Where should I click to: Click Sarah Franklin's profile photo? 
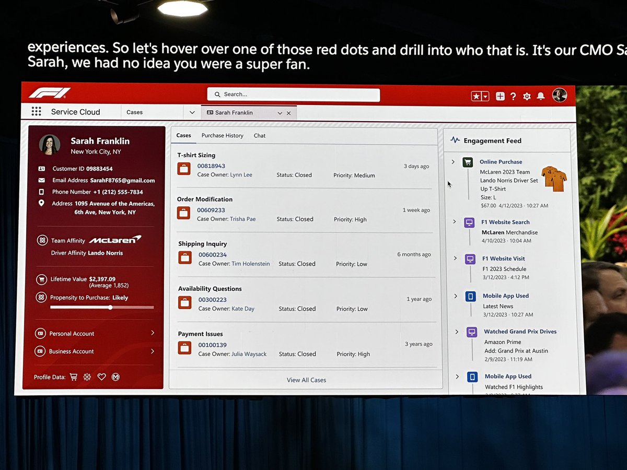click(x=50, y=145)
